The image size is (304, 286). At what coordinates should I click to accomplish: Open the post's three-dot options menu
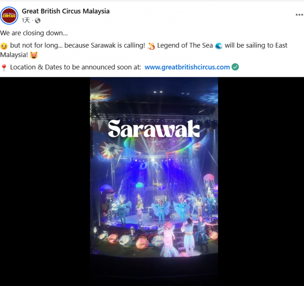point(299,15)
